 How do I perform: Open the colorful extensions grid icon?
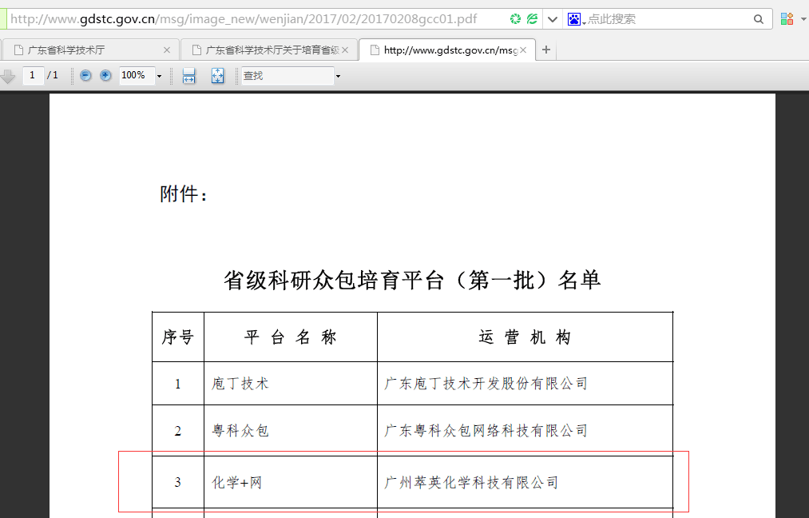click(787, 19)
